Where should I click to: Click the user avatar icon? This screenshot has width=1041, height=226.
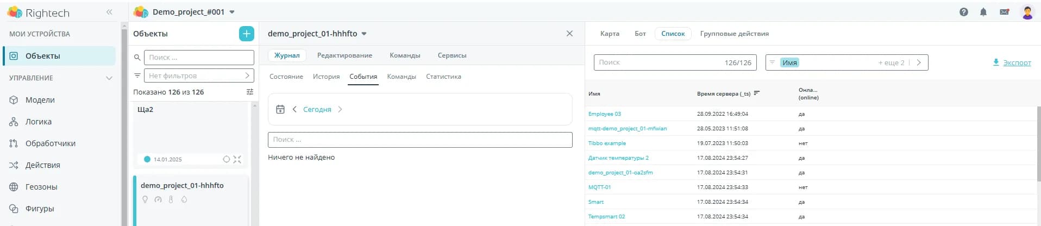coord(1027,12)
